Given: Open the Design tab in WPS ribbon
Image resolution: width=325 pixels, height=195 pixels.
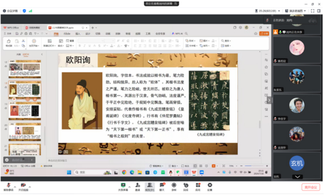Looking at the screenshot, I should (88, 33).
